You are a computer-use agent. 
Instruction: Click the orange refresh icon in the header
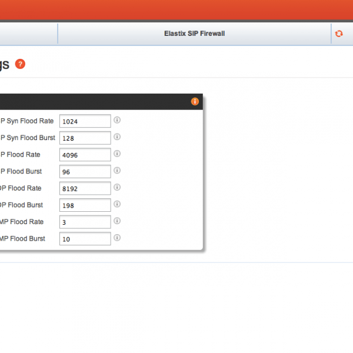pos(339,34)
